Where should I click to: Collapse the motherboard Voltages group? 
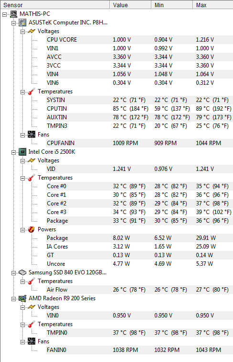[x=22, y=32]
